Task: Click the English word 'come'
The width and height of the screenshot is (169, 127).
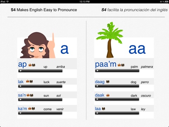Action: click(48, 109)
